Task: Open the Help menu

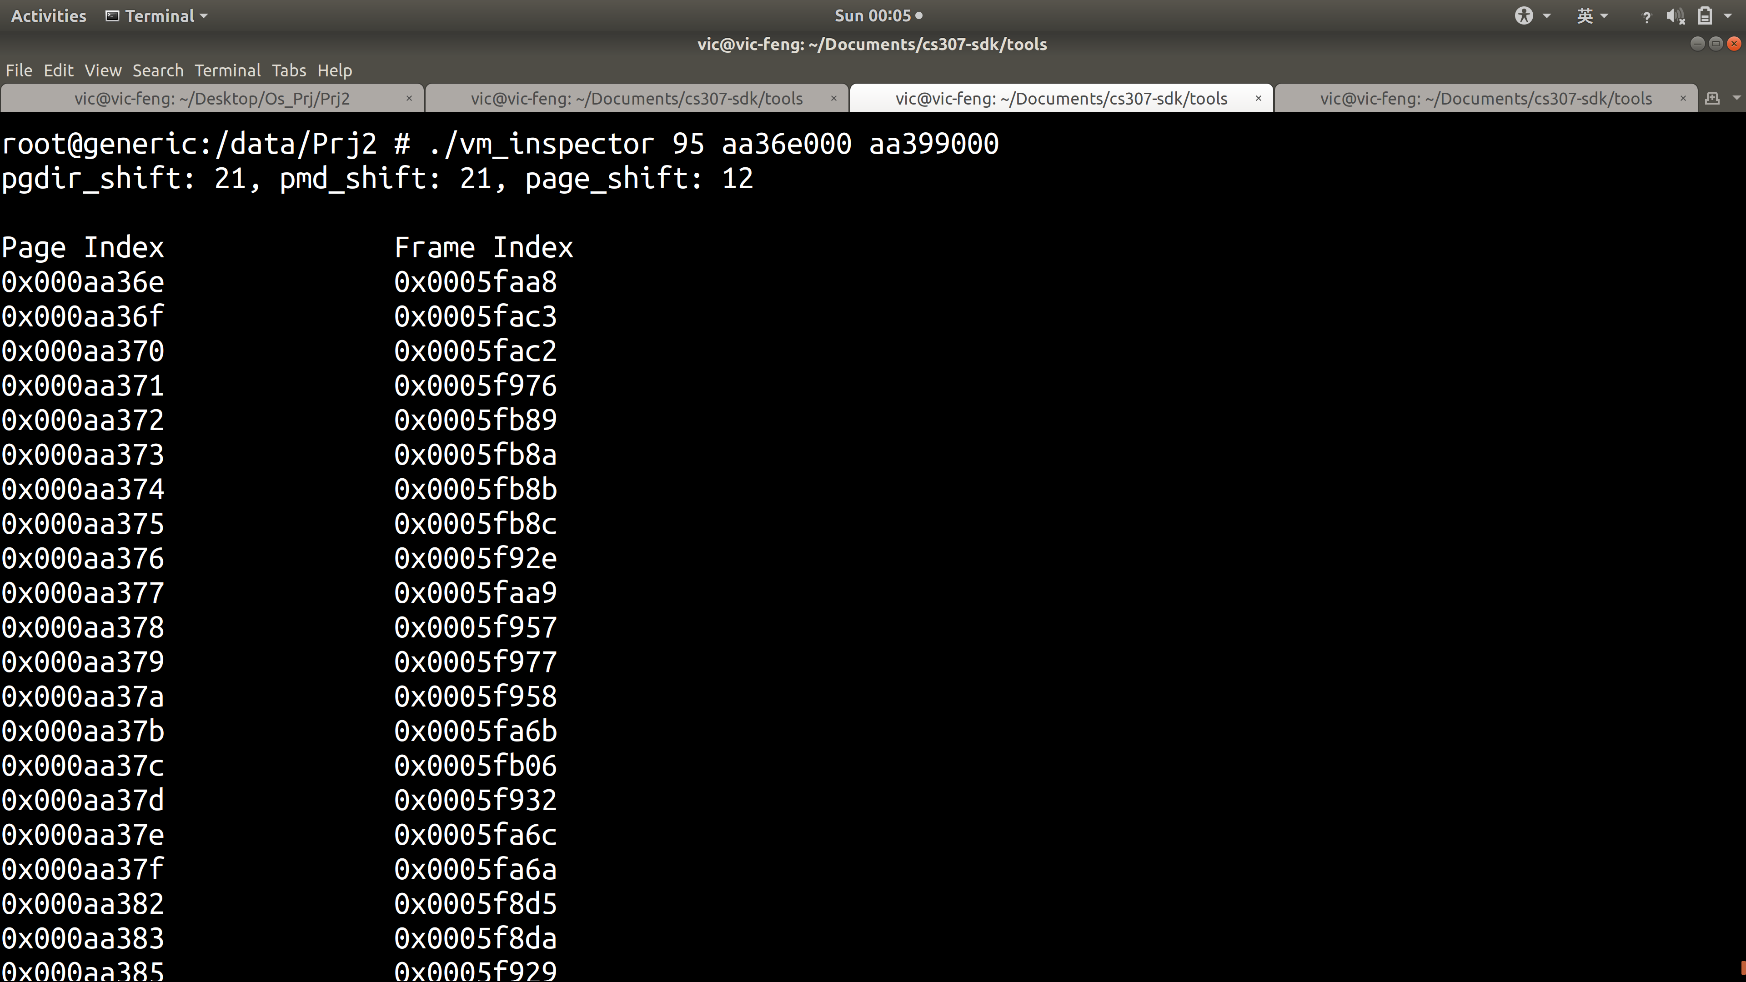Action: click(334, 70)
